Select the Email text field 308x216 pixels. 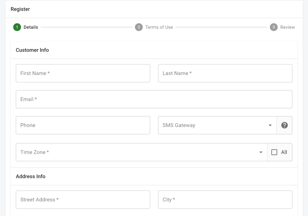coord(154,99)
